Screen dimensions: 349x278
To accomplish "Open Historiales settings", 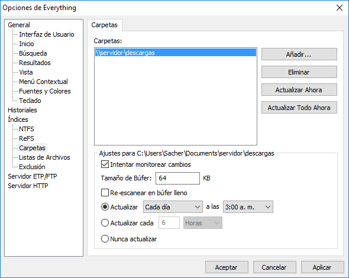I will pyautogui.click(x=22, y=110).
